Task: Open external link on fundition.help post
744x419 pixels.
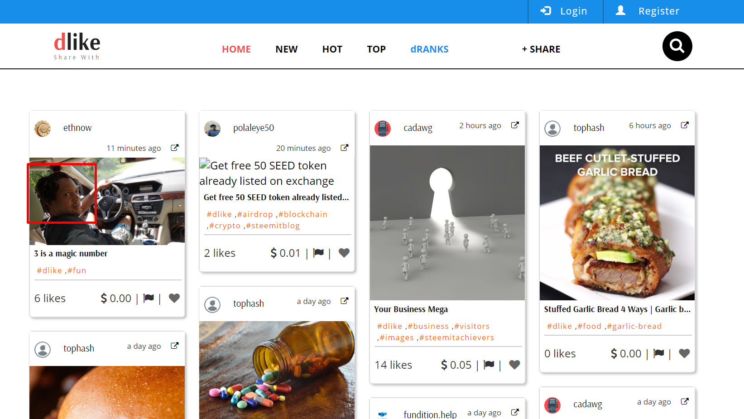Action: (515, 412)
